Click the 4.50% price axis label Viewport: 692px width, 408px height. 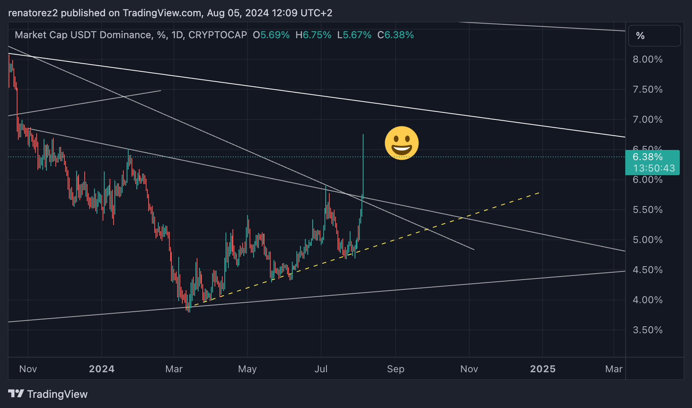[x=648, y=270]
